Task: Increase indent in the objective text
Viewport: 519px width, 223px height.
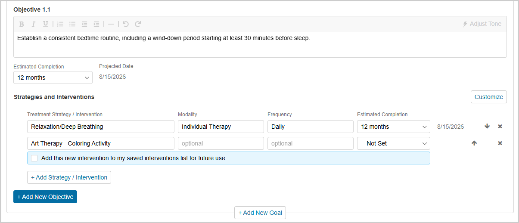Action: point(96,24)
